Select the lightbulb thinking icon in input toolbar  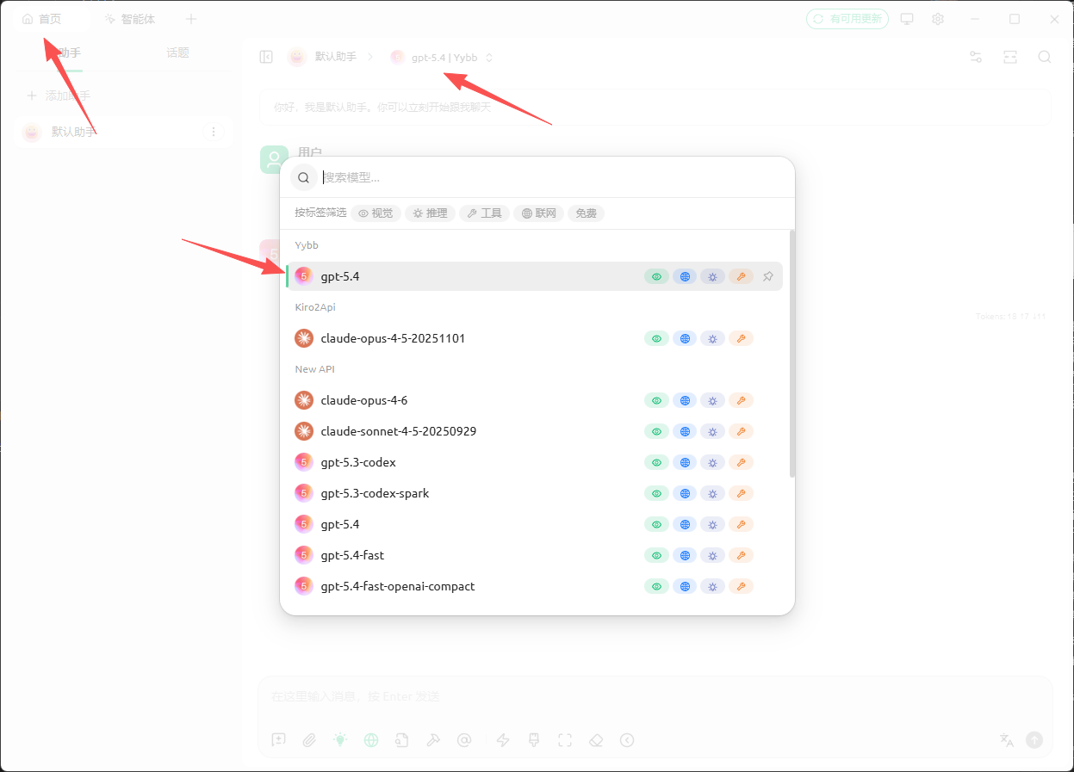click(x=340, y=739)
